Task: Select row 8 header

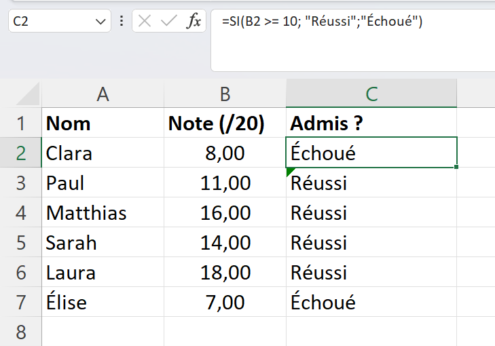Action: (21, 332)
